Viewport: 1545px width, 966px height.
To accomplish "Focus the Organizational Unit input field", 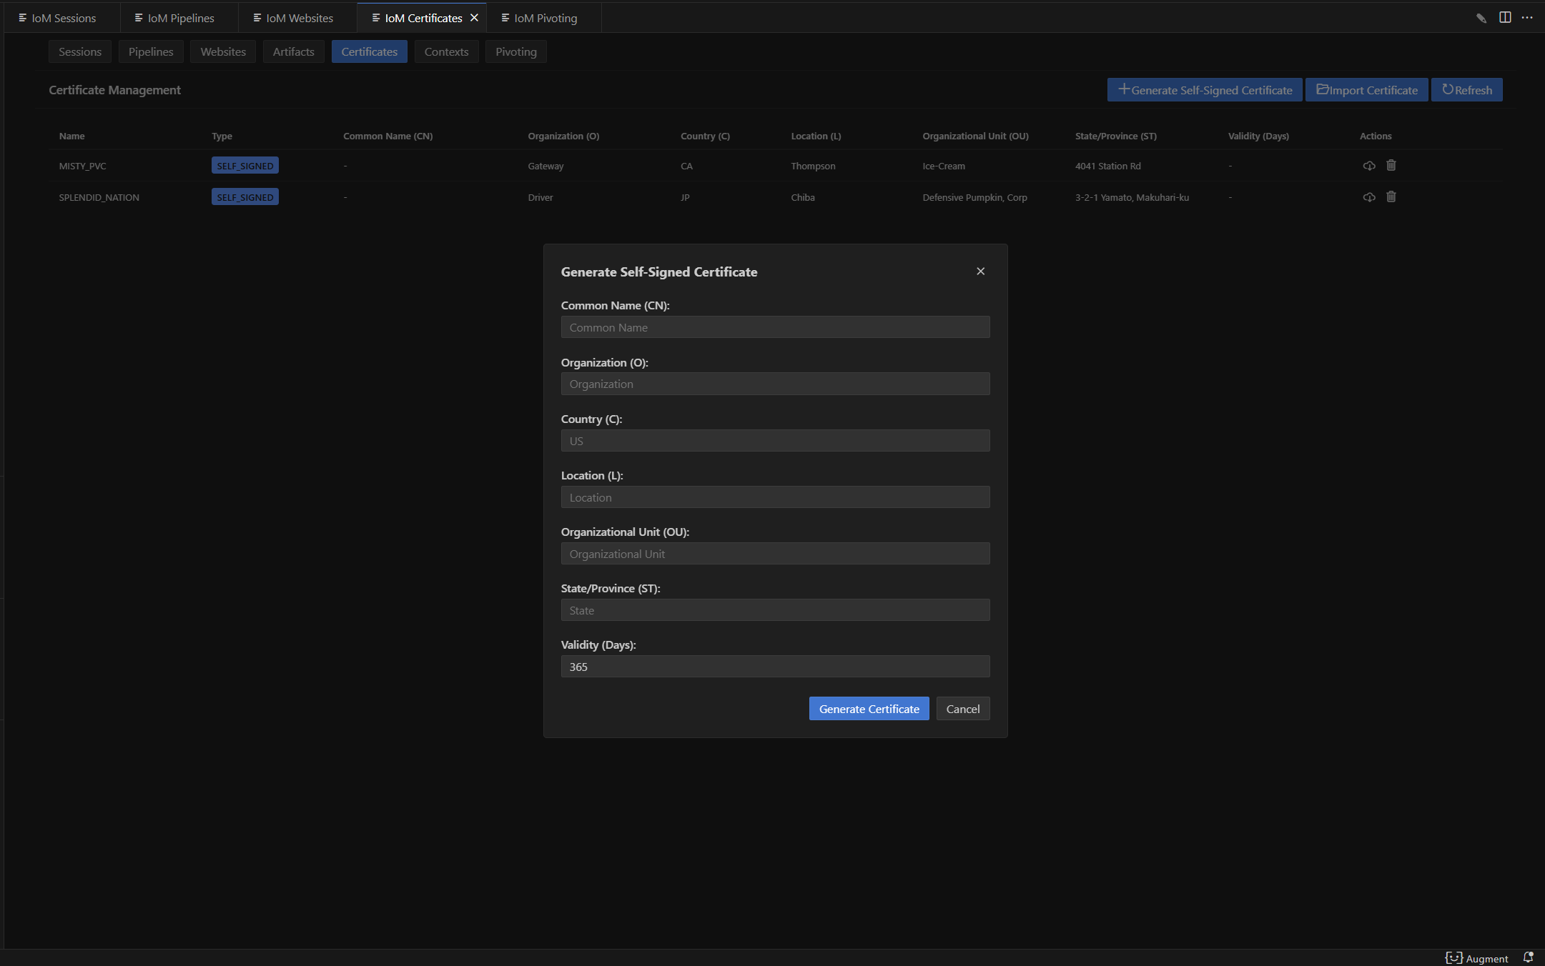I will point(775,554).
